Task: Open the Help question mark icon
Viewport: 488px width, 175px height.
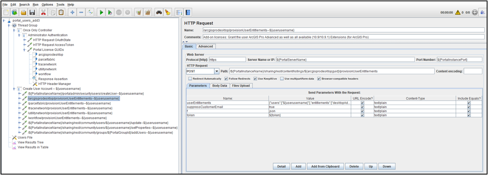Action: (x=188, y=12)
